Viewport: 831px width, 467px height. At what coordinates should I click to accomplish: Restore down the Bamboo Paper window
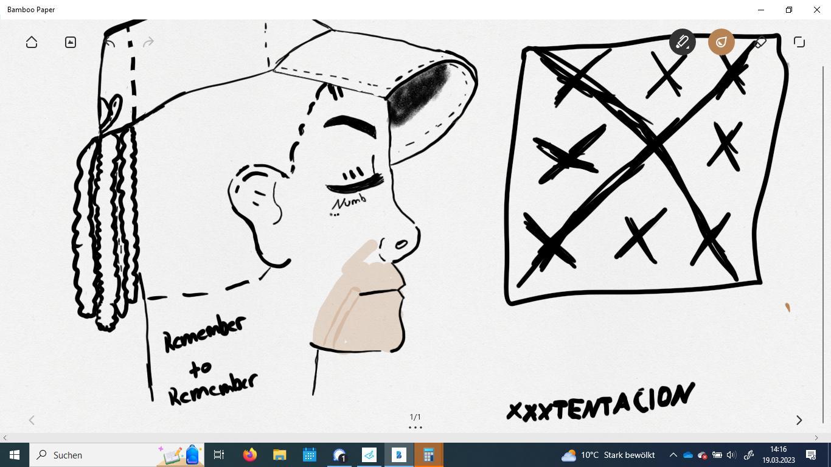click(x=789, y=10)
